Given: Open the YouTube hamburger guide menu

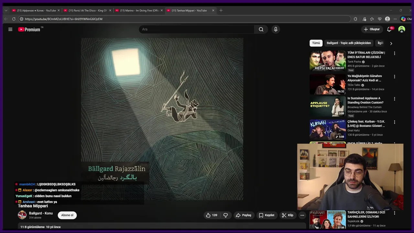Looking at the screenshot, I should (10, 29).
